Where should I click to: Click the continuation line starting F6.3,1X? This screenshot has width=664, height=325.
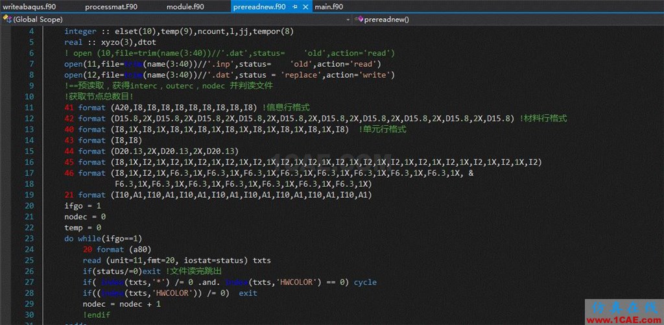(244, 184)
